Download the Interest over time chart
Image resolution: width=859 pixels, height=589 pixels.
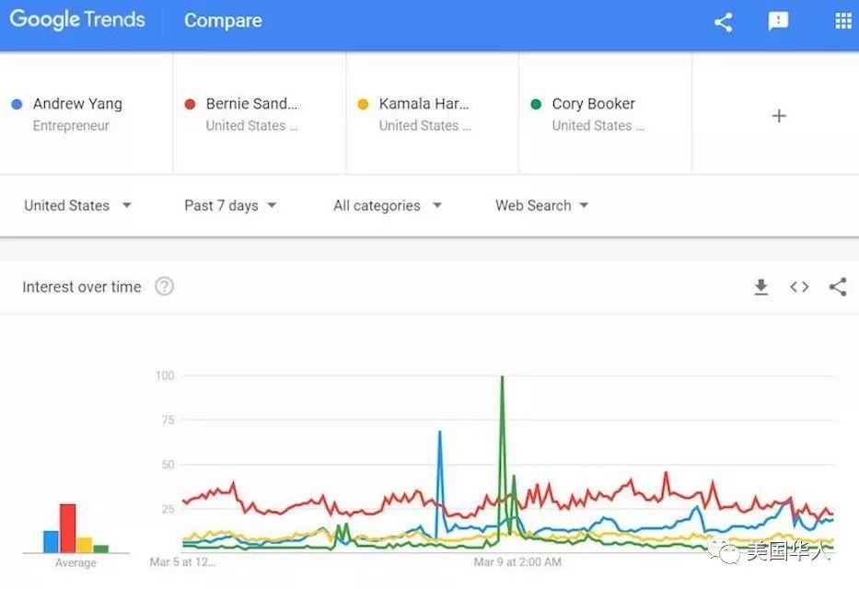(x=760, y=287)
